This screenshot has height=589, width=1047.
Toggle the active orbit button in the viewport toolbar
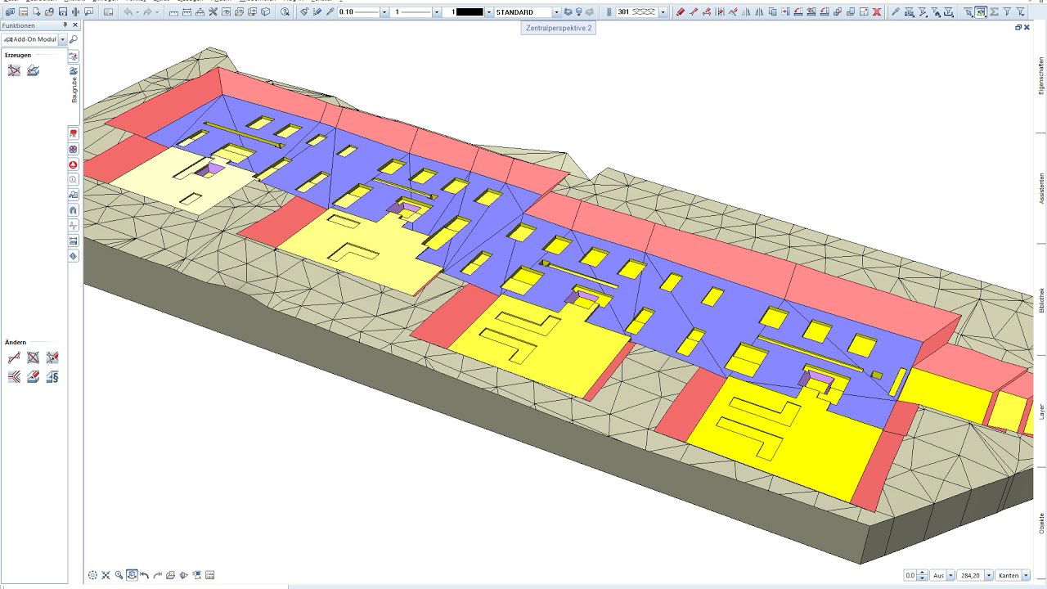pos(132,575)
